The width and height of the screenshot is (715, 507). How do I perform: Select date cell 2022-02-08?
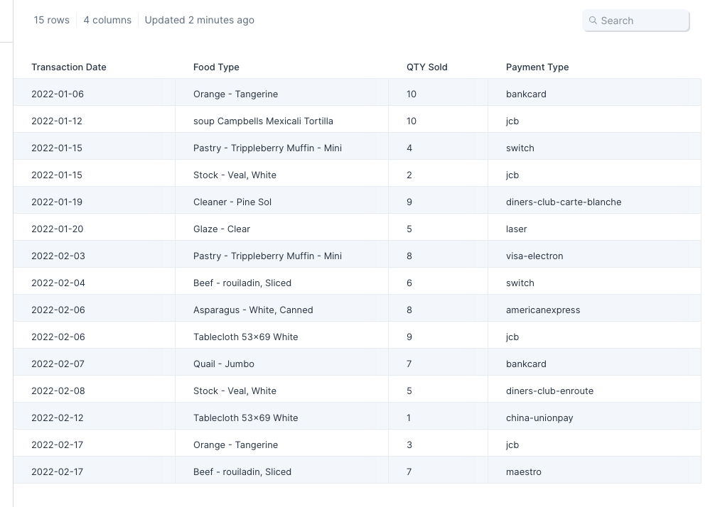[x=95, y=391]
